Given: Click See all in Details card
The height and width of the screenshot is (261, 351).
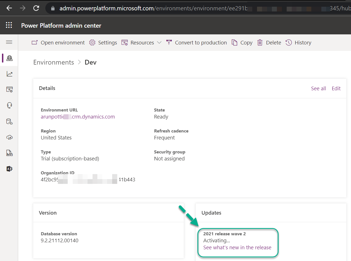Looking at the screenshot, I should pos(319,88).
